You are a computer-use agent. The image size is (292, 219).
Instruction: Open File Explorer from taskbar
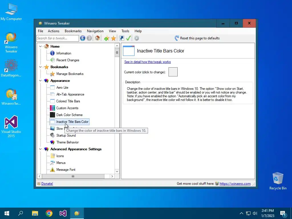coord(35,213)
